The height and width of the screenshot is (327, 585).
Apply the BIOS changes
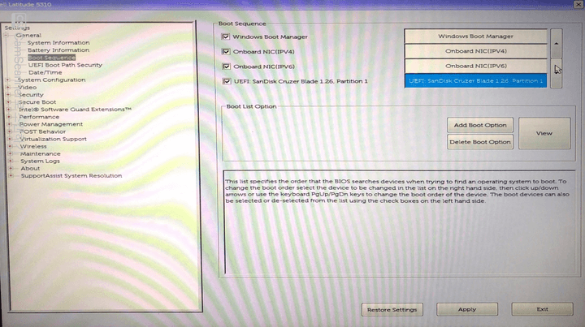coord(467,309)
